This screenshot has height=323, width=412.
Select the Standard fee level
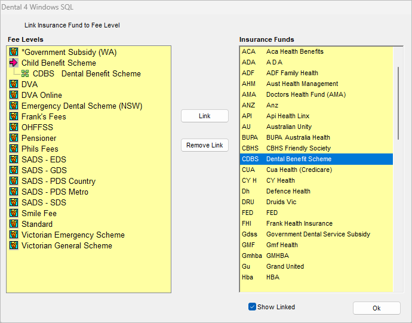coord(37,224)
